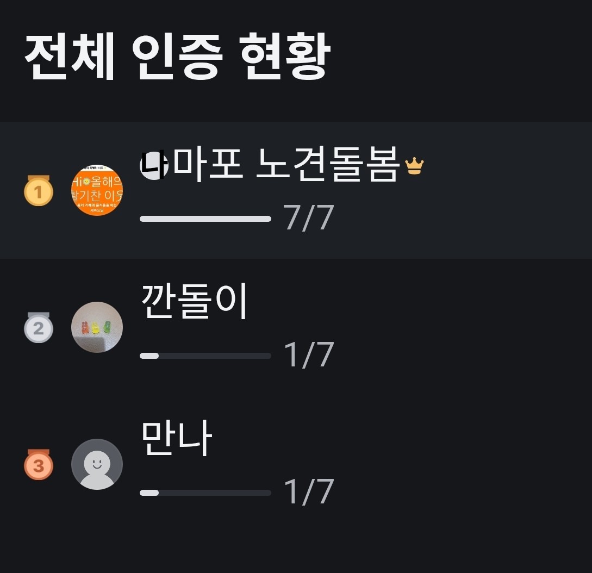The width and height of the screenshot is (592, 573).
Task: Click the gold first-place medal icon
Action: pyautogui.click(x=39, y=191)
